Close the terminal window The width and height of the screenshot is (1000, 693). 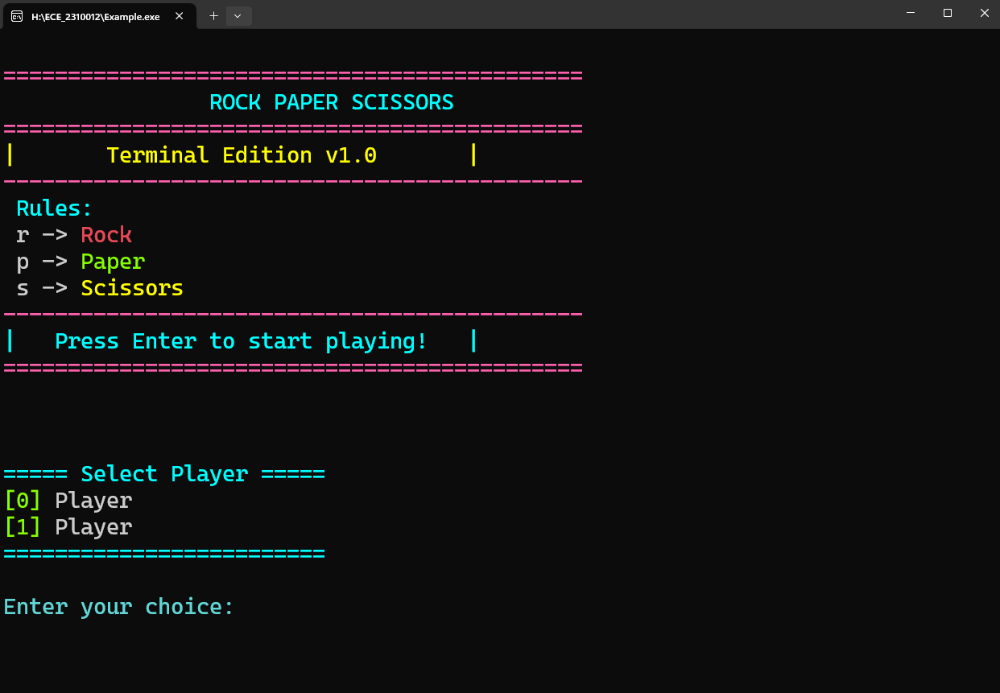pyautogui.click(x=984, y=13)
